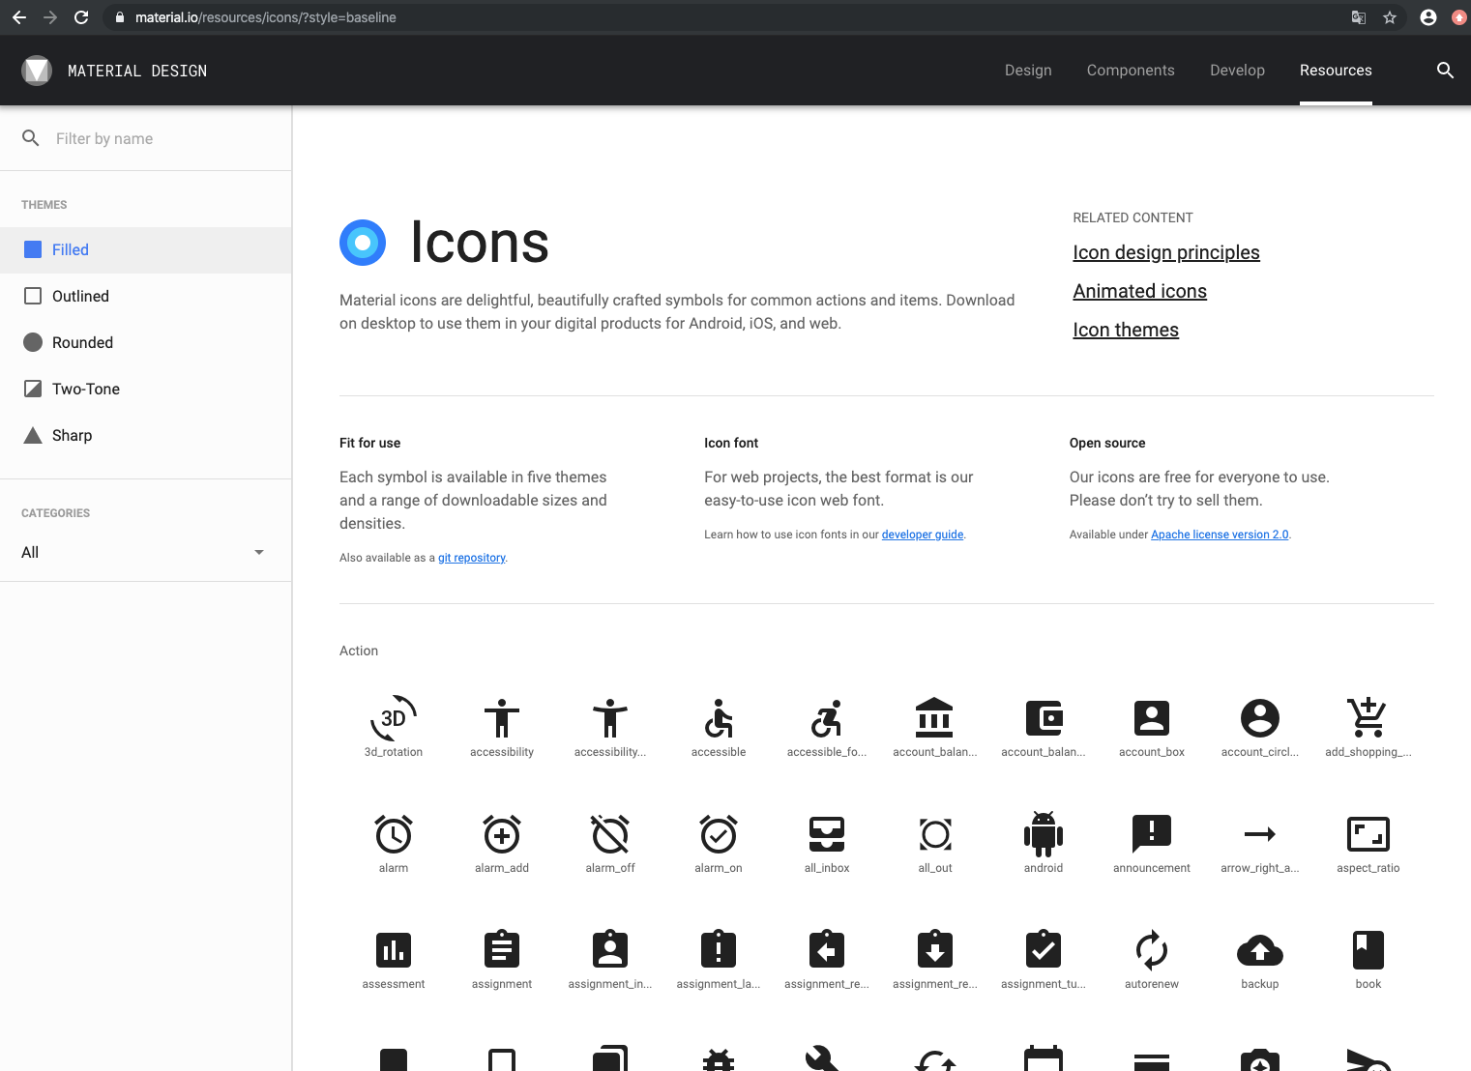This screenshot has width=1471, height=1071.
Task: Go back in browser history
Action: (19, 17)
